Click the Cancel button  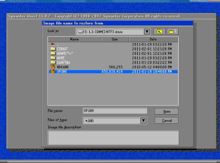[x=167, y=120]
